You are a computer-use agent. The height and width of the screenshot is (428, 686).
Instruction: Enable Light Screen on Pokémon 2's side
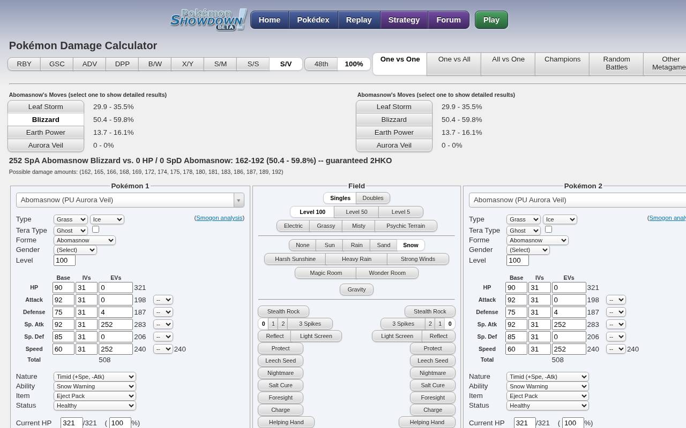397,336
